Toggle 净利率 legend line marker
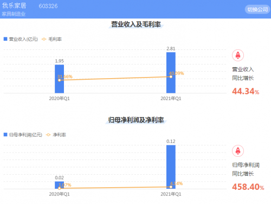The image size is (271, 204). [48, 135]
